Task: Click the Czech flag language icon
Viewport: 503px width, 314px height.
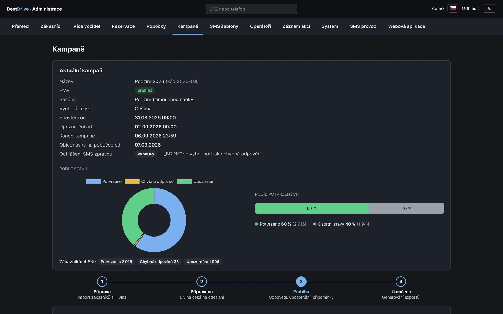Action: 453,8
